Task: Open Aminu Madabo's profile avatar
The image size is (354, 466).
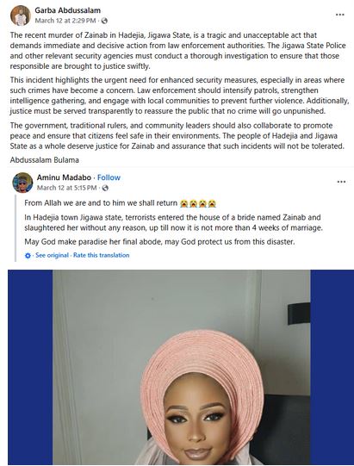Action: [x=22, y=183]
